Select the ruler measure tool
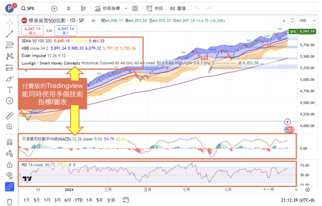 [x=9, y=116]
